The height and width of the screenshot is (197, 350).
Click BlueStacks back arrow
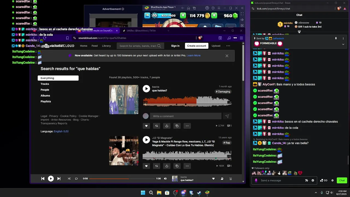pyautogui.click(x=183, y=8)
